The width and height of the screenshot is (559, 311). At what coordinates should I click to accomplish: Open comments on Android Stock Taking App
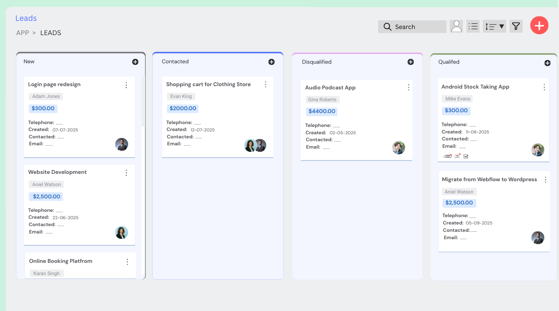click(458, 156)
